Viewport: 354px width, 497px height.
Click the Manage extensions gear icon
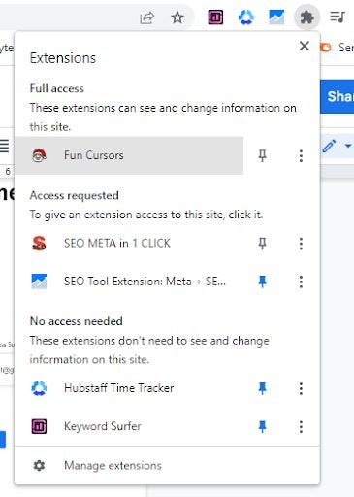39,466
